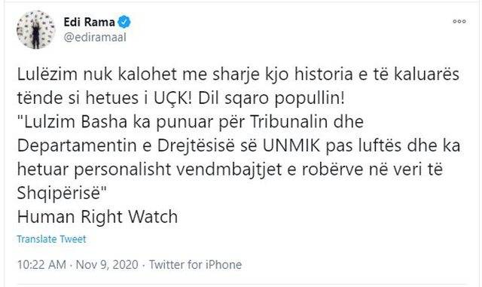The image size is (482, 287).
Task: Click the quoted line mentioning UNMIK
Action: (239, 146)
